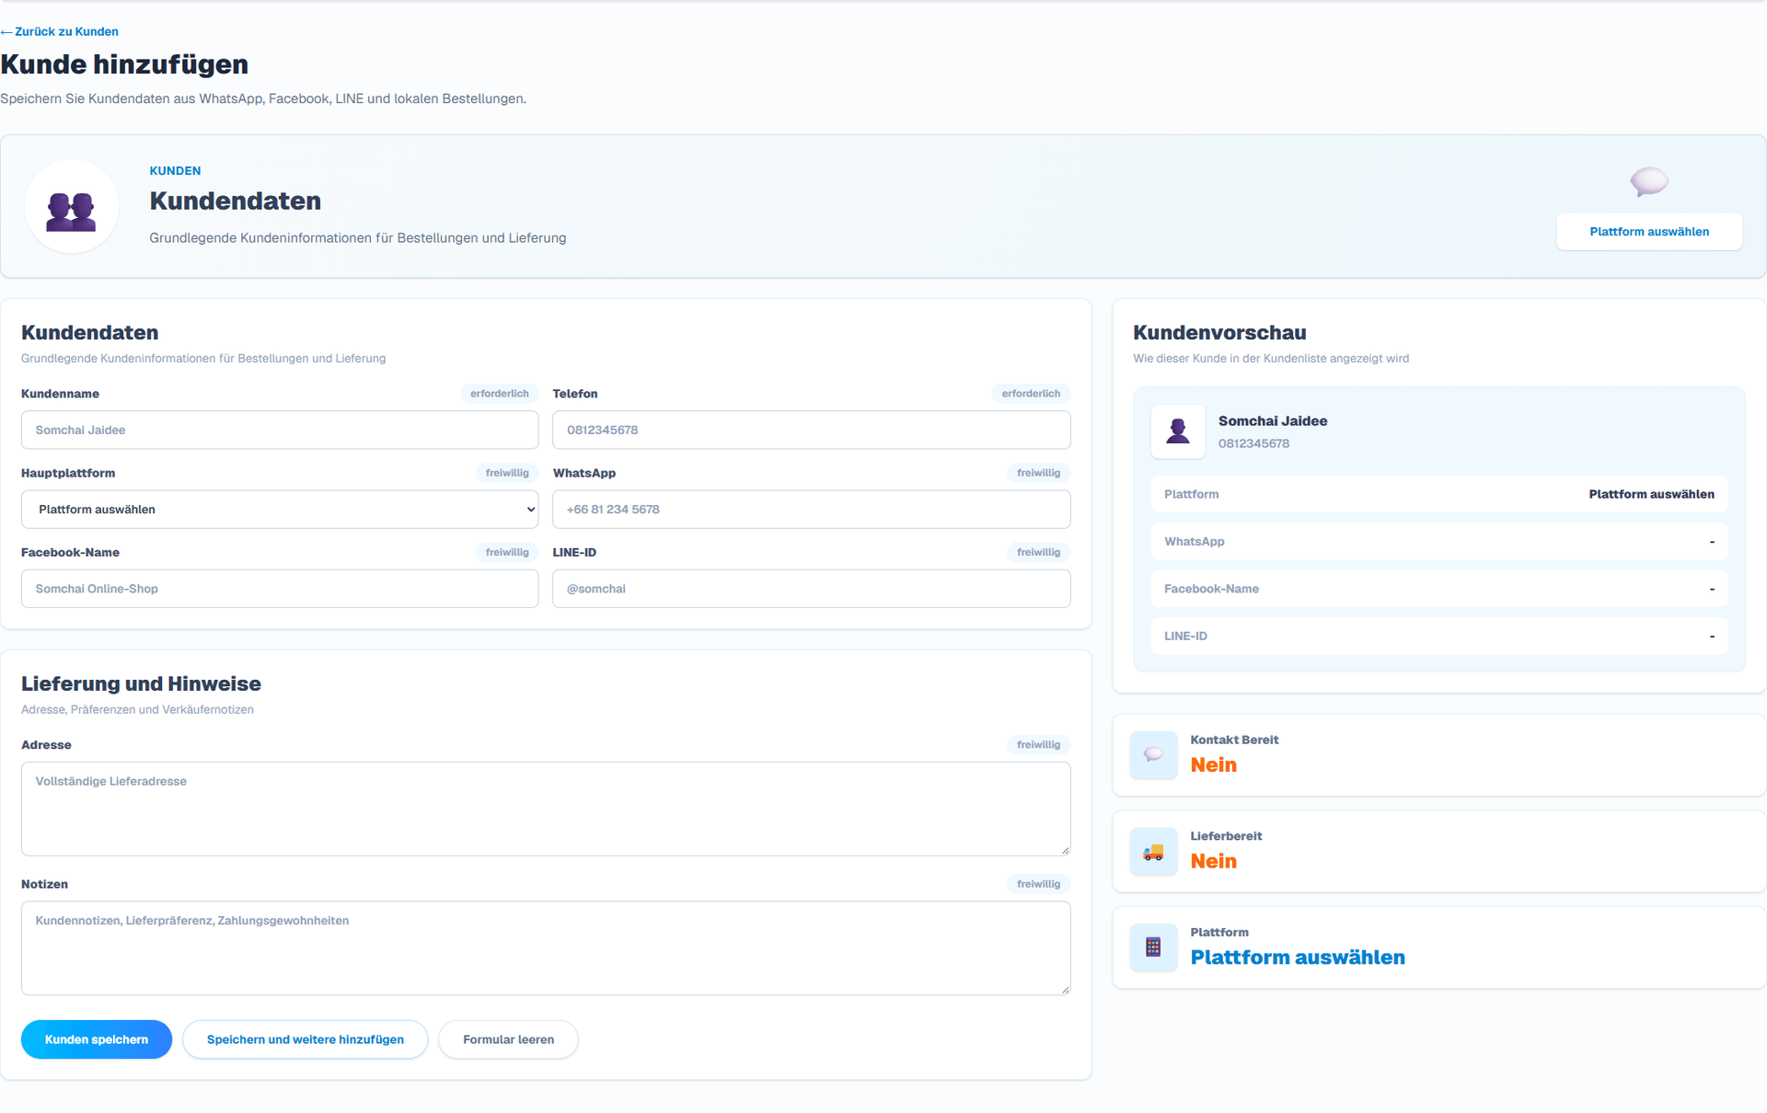Click Somchai Jaidee name in preview card
This screenshot has width=1767, height=1113.
tap(1273, 420)
